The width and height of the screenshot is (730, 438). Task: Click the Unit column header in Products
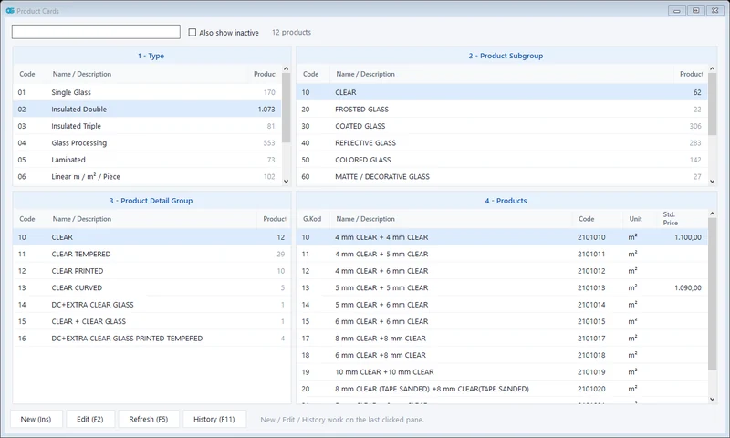tap(635, 219)
